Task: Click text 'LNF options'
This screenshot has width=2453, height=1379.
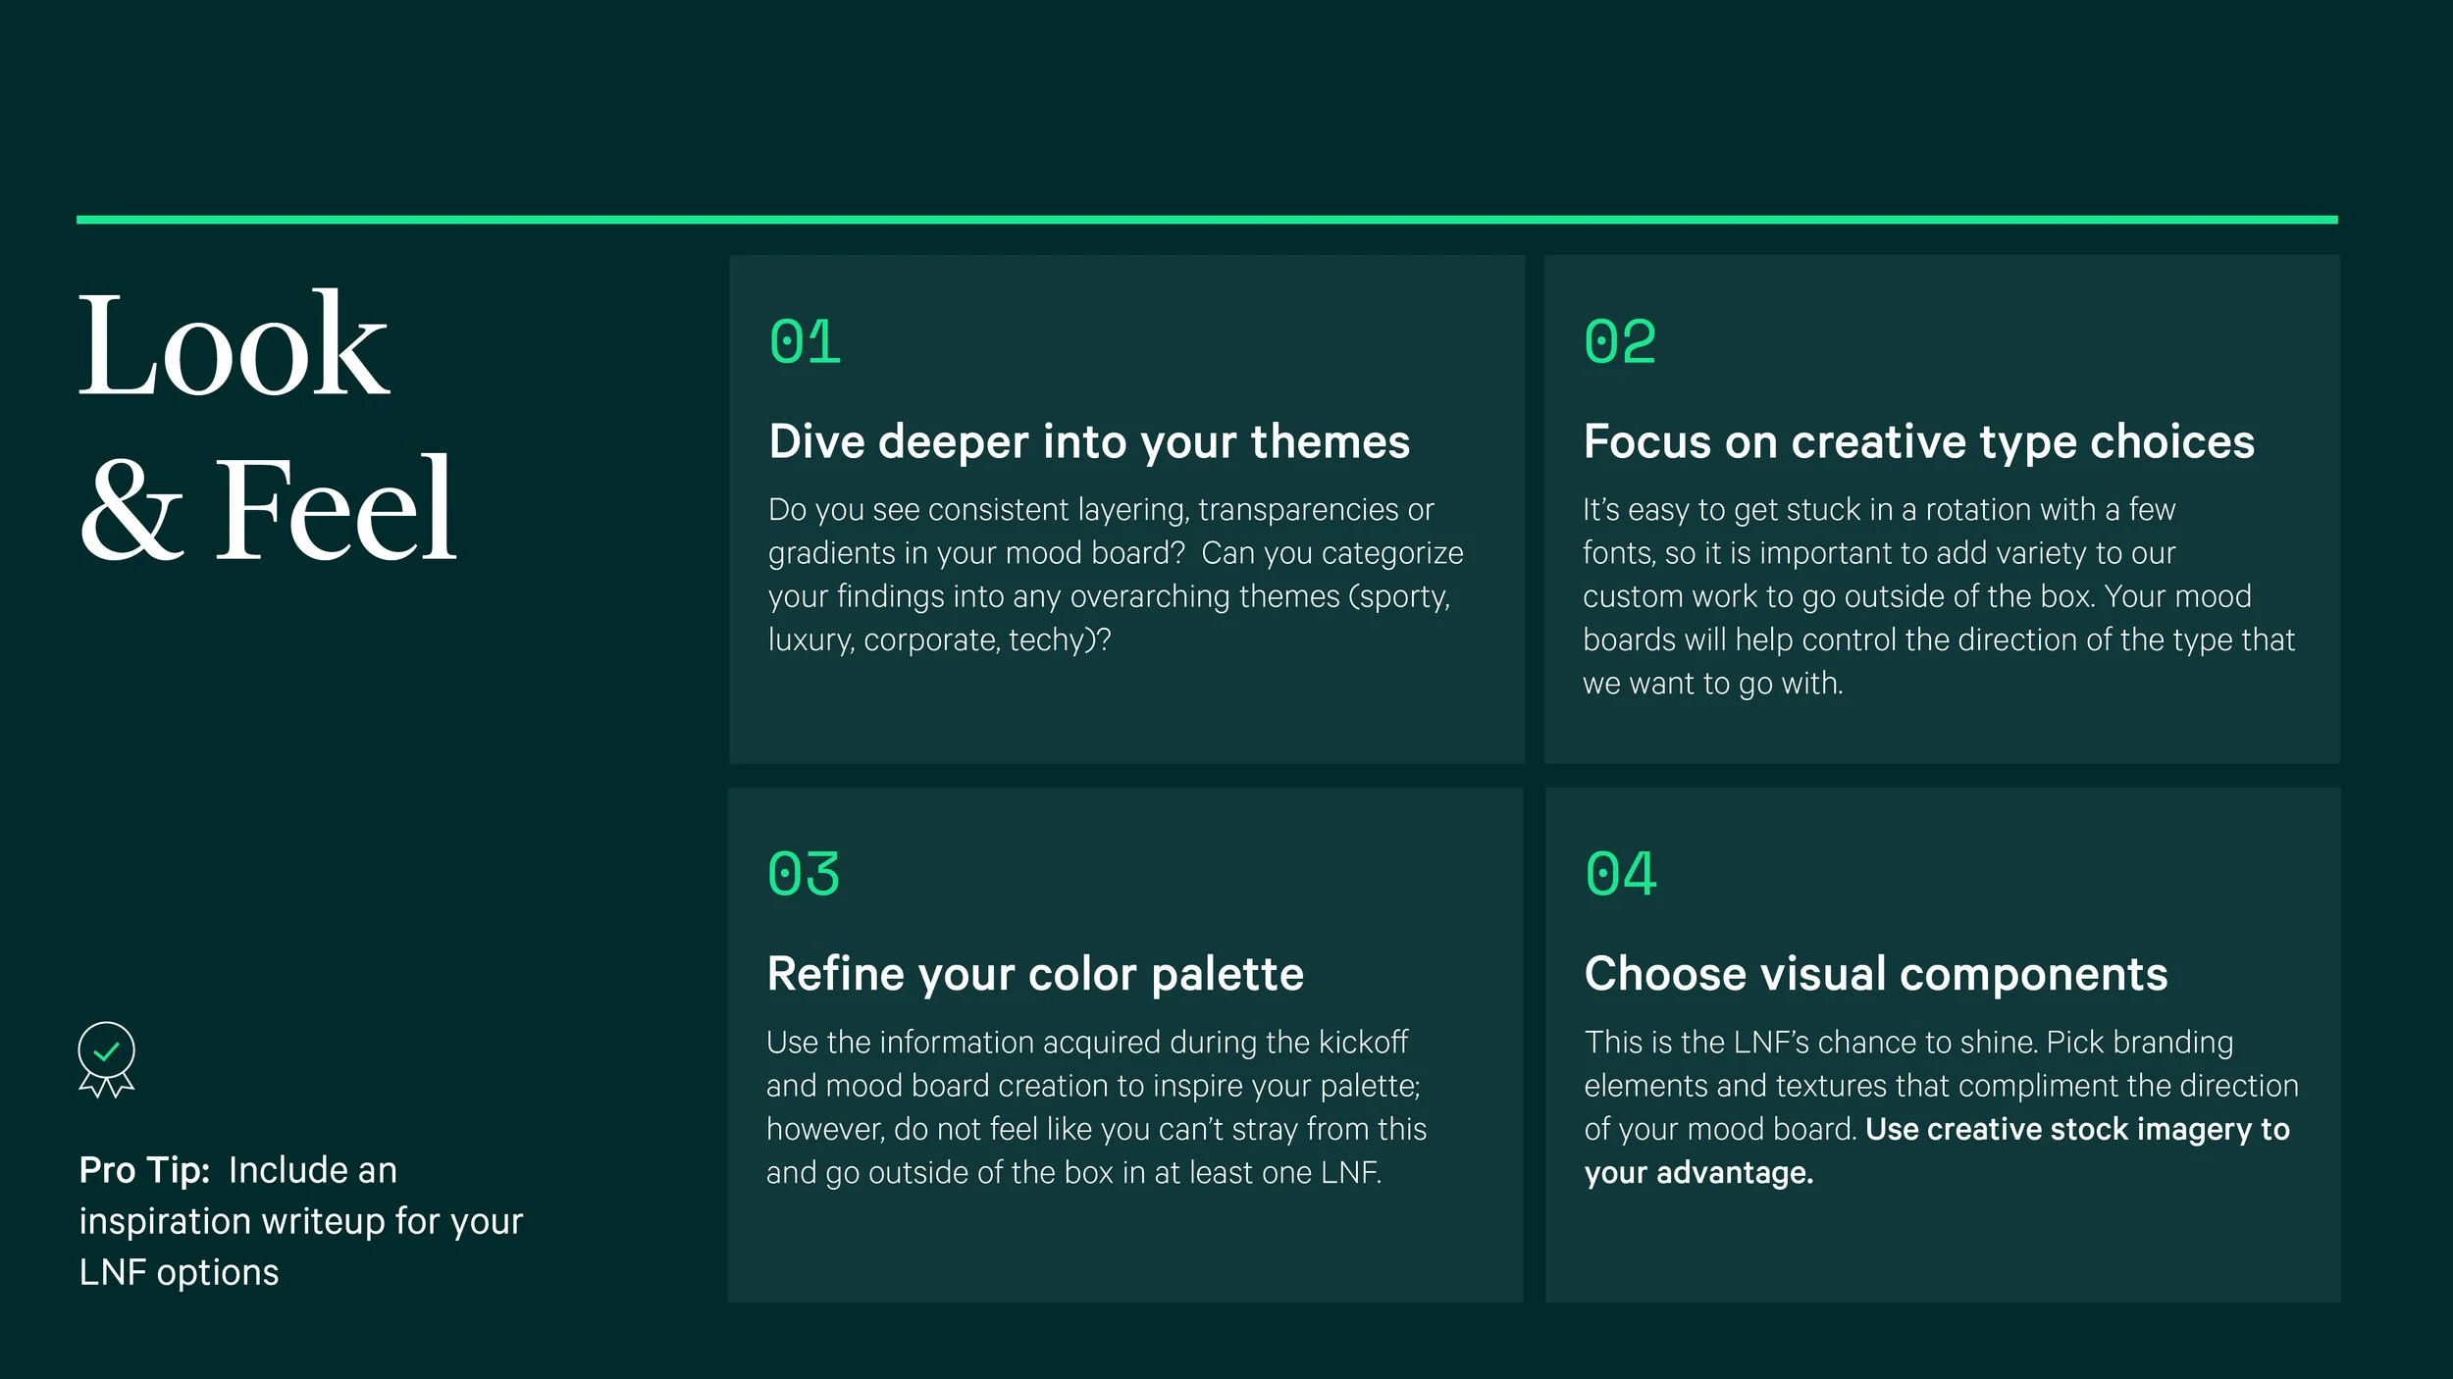Action: [179, 1273]
